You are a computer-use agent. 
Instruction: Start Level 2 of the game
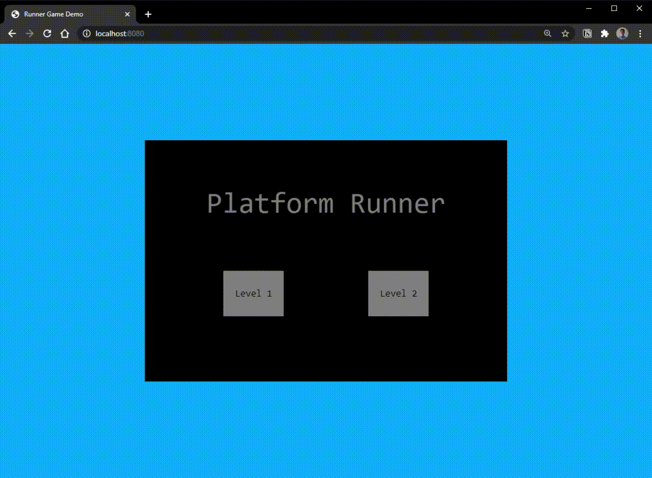pos(398,293)
